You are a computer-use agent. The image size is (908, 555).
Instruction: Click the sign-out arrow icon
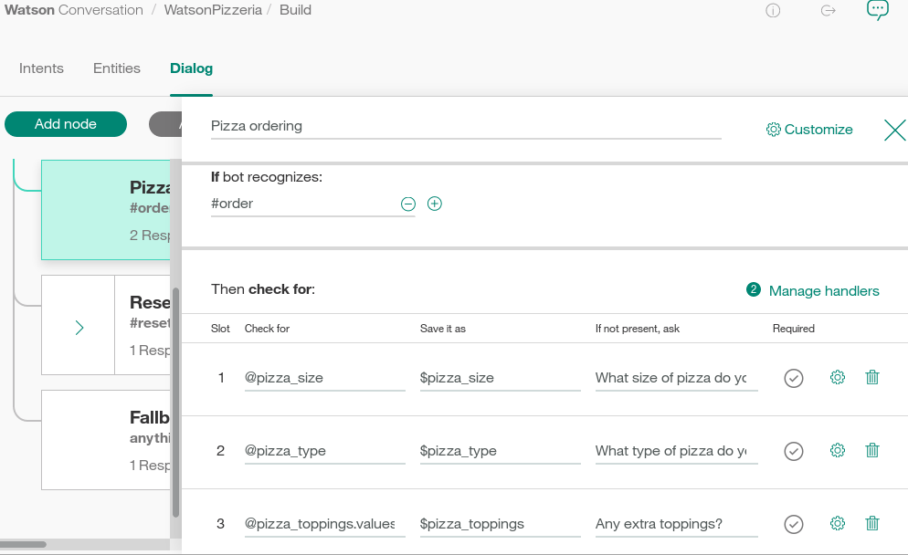[x=829, y=11]
